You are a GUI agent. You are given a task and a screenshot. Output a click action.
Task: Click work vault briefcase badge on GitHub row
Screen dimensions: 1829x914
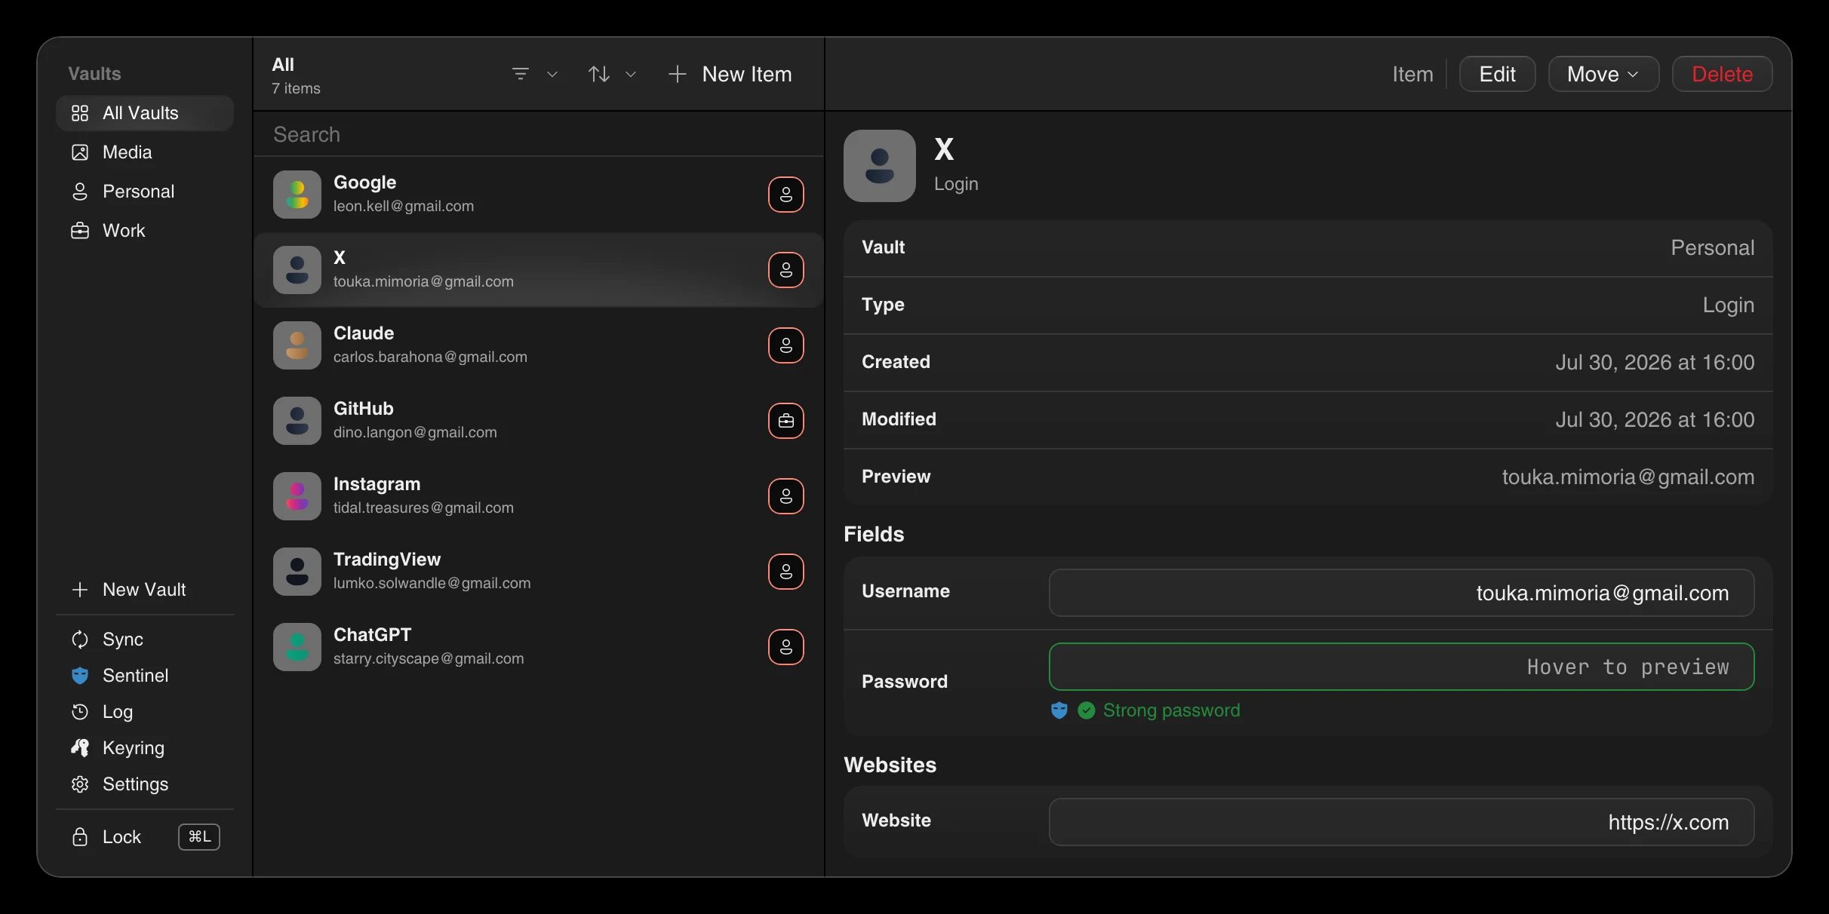(x=786, y=421)
